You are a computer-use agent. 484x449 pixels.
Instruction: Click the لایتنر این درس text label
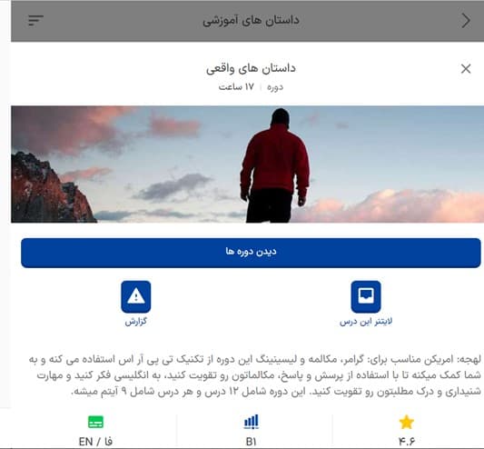point(366,322)
